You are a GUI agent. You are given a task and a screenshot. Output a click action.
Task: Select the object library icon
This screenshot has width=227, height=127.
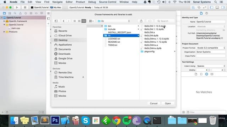(x=206, y=74)
